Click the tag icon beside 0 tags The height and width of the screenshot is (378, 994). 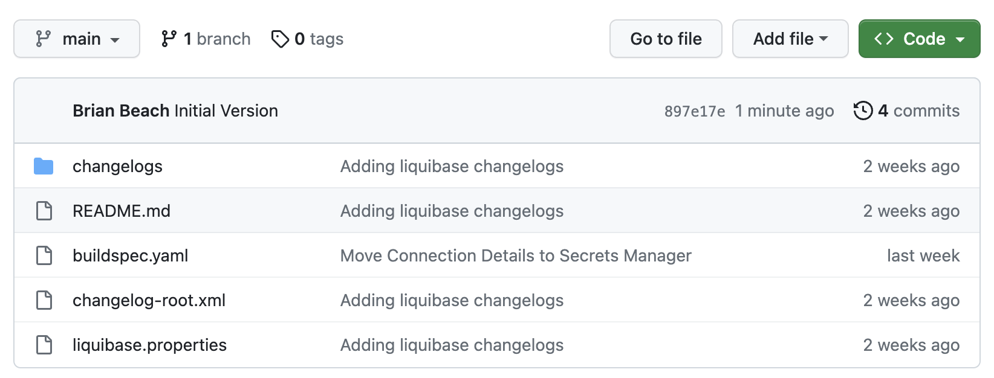click(x=279, y=38)
